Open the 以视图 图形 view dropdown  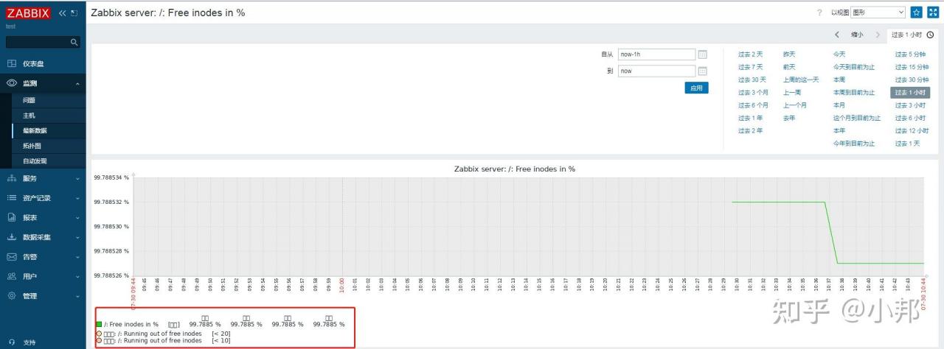[878, 13]
